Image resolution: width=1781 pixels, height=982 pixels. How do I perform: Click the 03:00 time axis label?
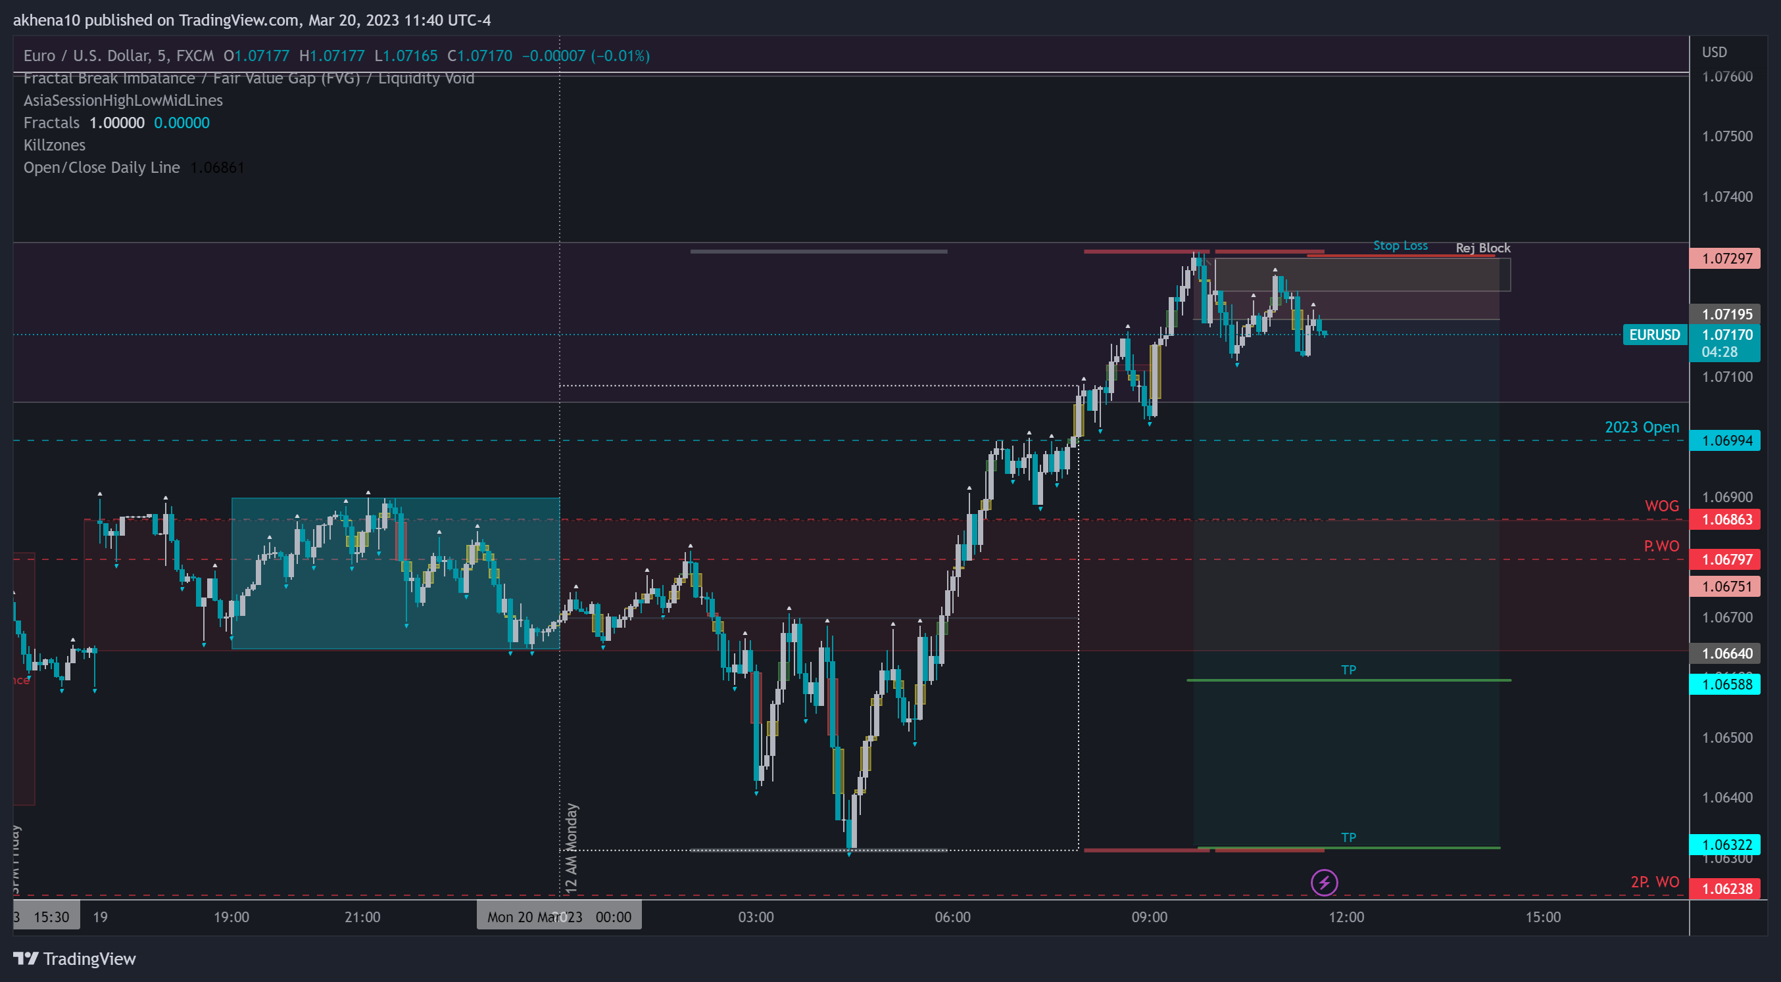756,917
